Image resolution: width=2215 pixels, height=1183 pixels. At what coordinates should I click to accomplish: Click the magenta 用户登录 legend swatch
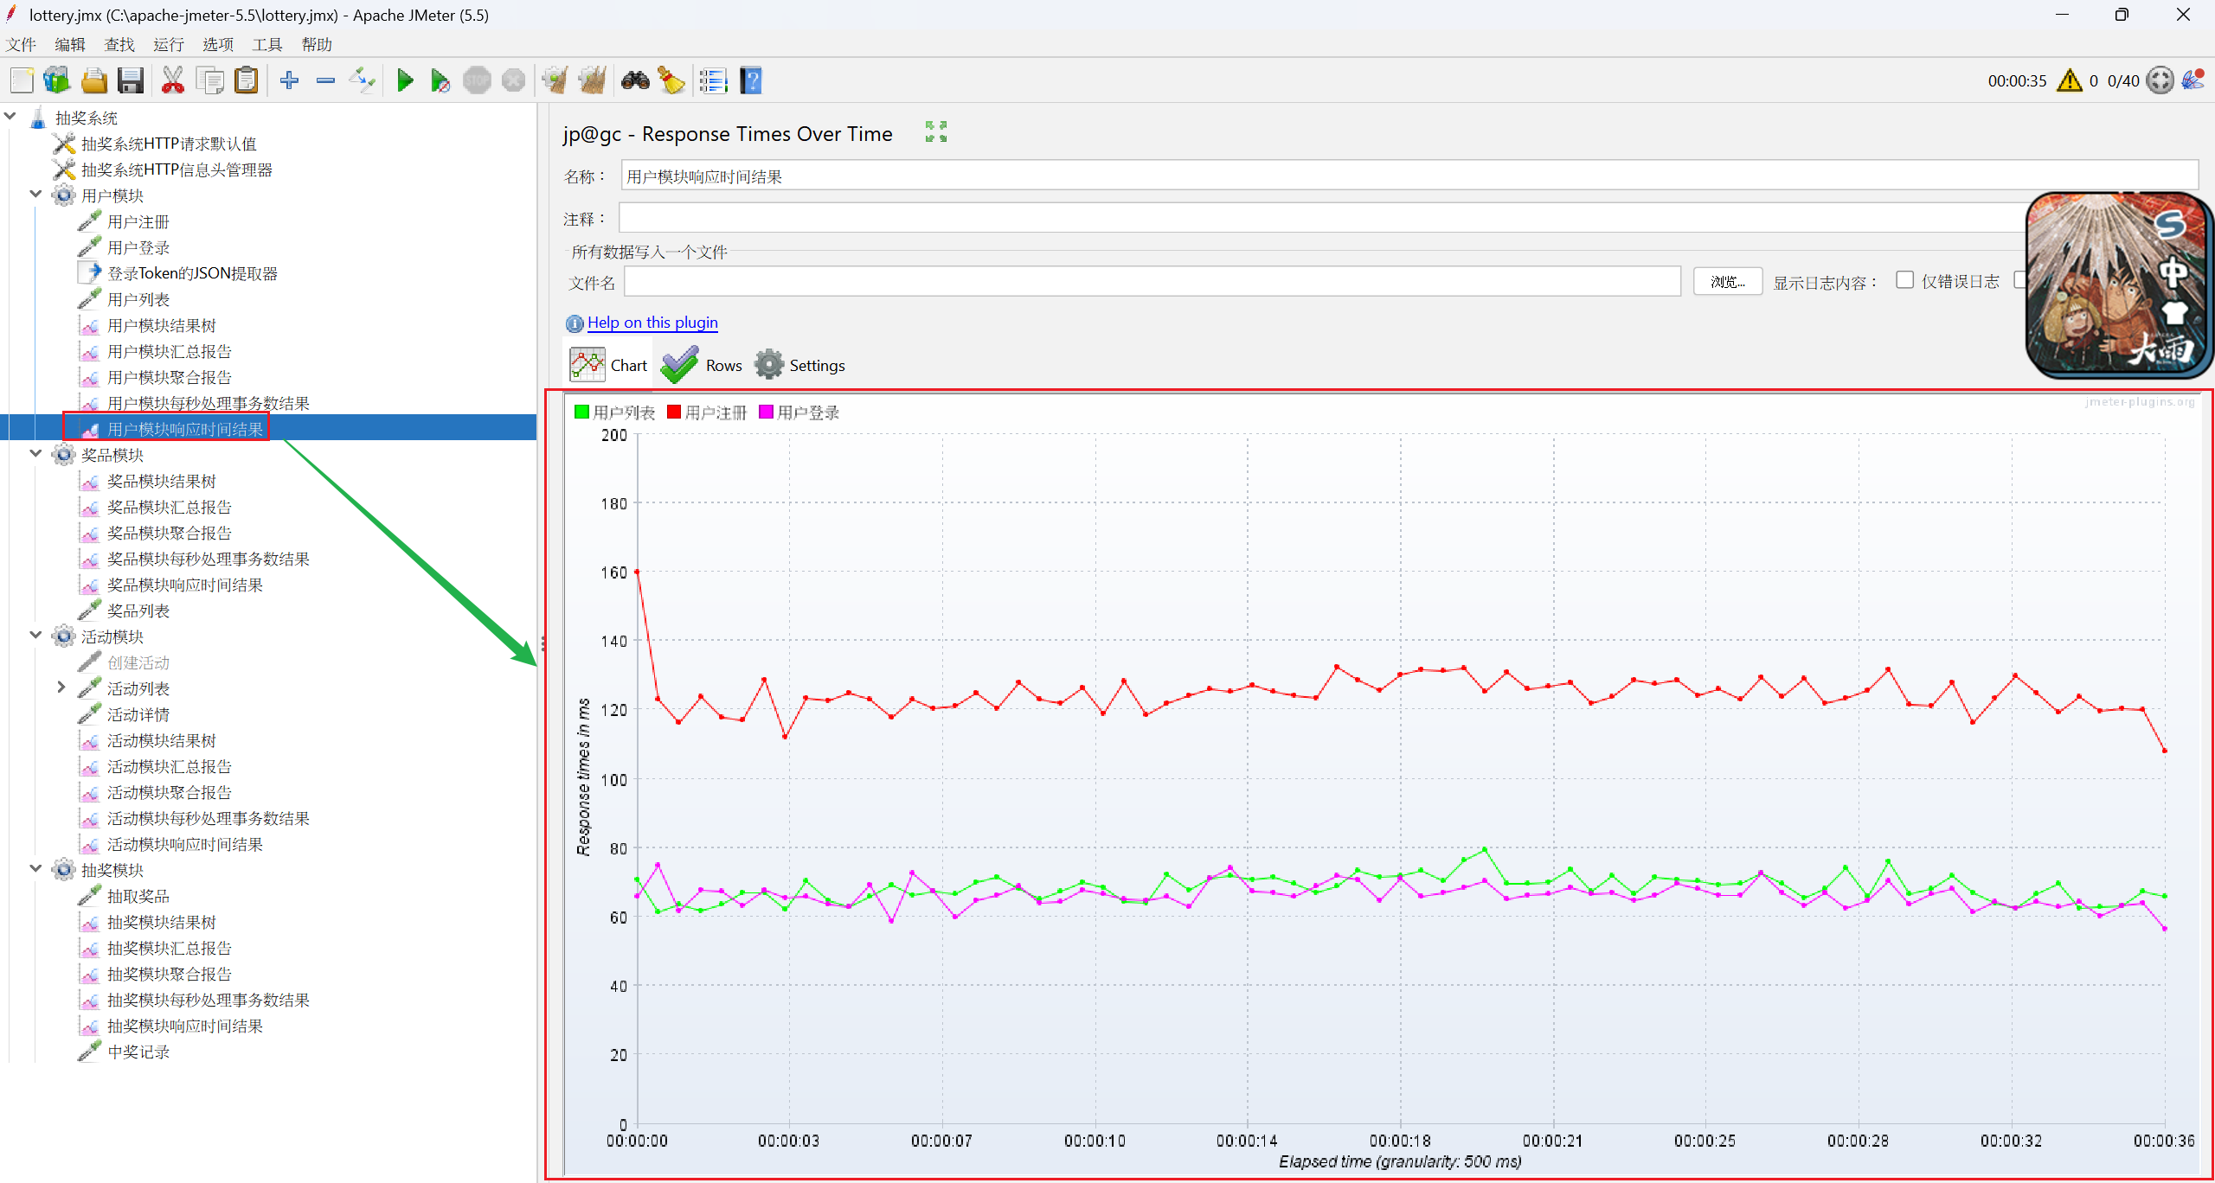click(766, 412)
